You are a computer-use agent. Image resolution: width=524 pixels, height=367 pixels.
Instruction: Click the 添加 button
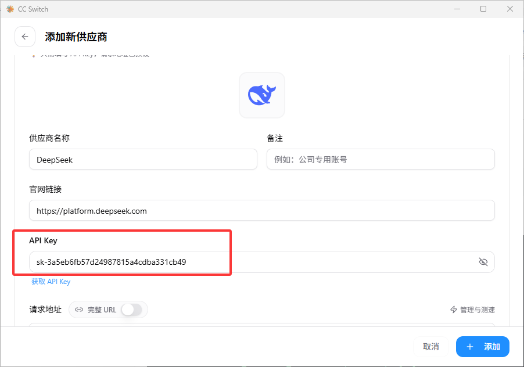pyautogui.click(x=483, y=347)
